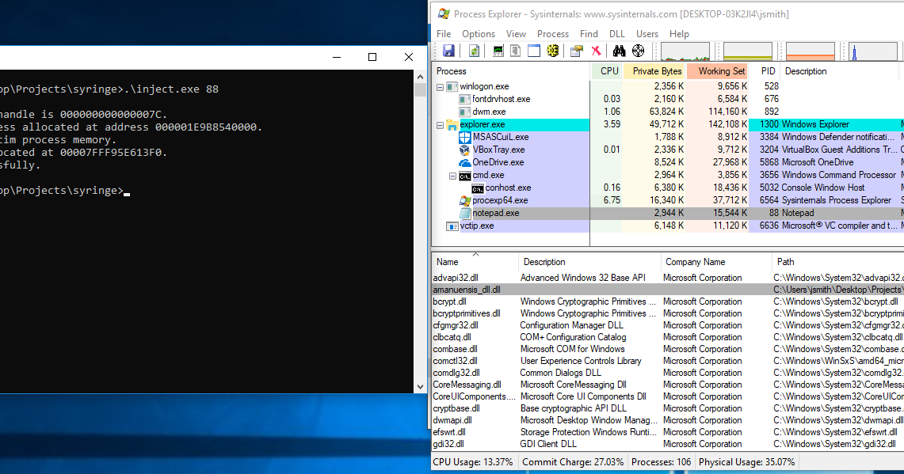Select the CoreMessaging.dll row
This screenshot has width=904, height=474.
coord(668,385)
